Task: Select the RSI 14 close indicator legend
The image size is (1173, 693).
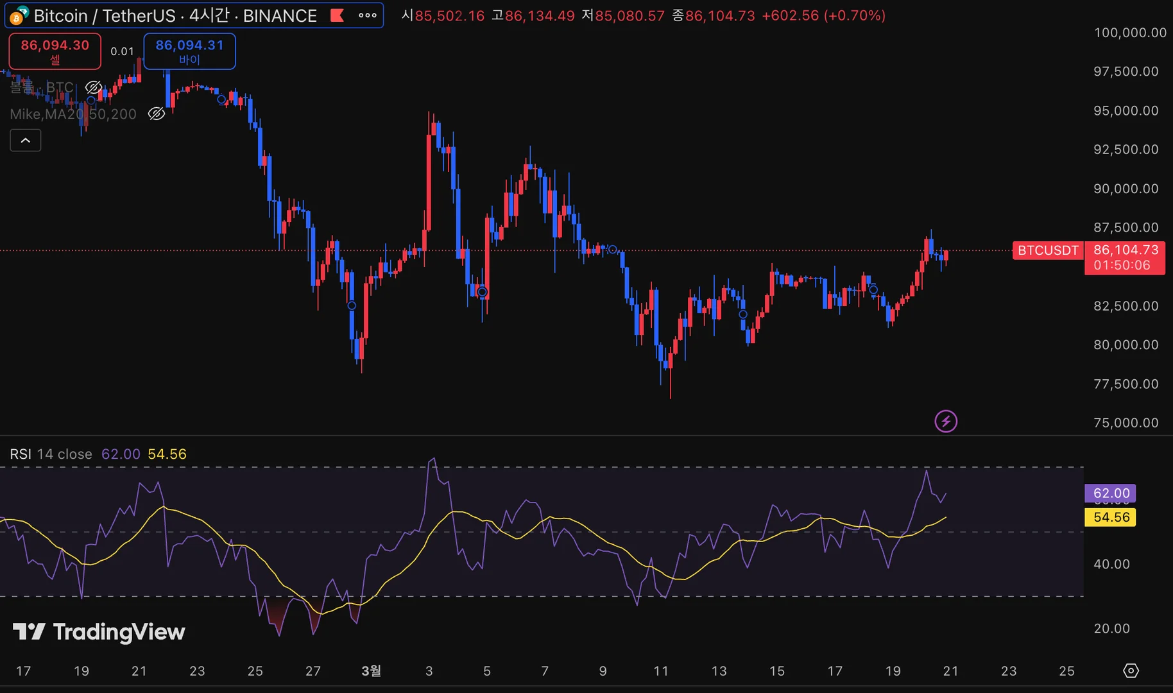Action: [51, 454]
